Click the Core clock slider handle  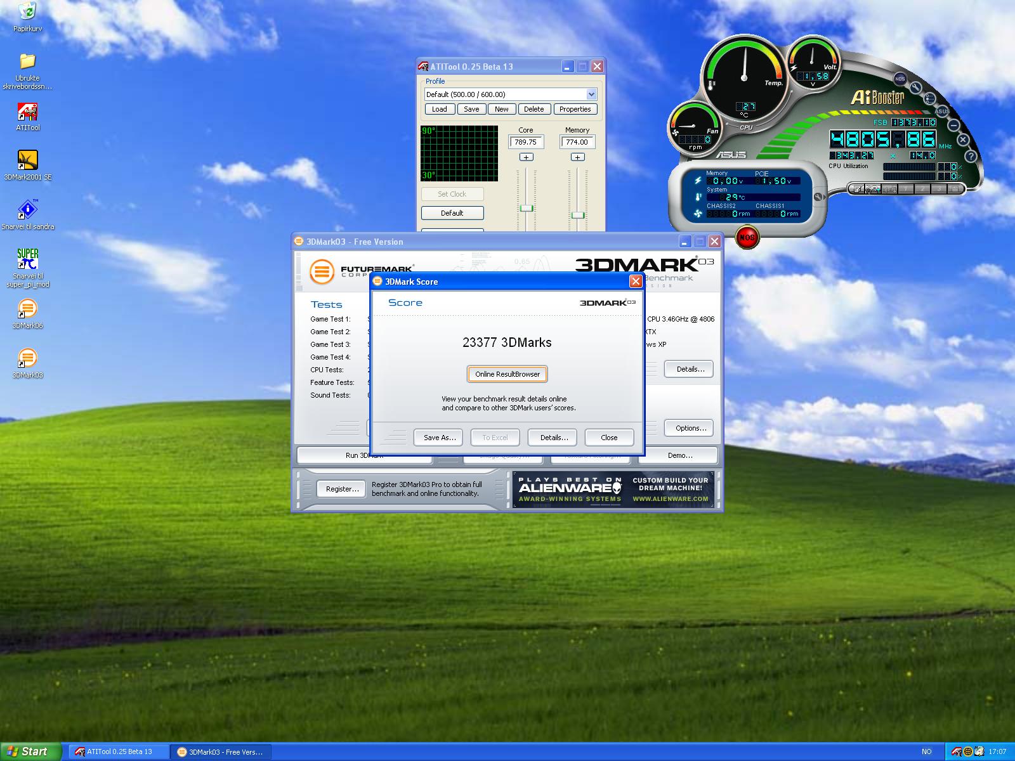527,208
